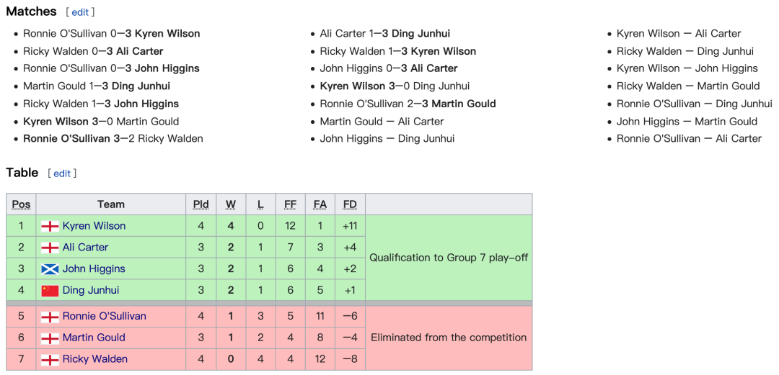Visit Ronnie O'Sullivan's page from table
The height and width of the screenshot is (375, 779).
click(x=105, y=316)
